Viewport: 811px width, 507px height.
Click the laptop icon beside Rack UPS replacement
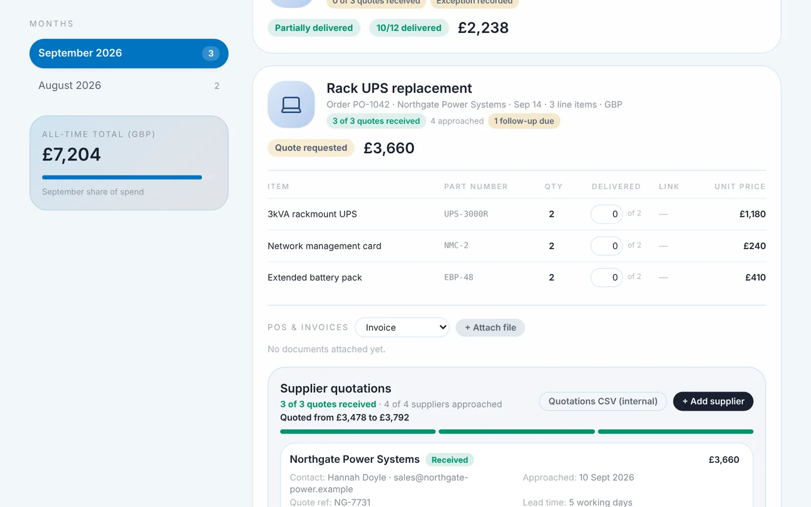291,104
